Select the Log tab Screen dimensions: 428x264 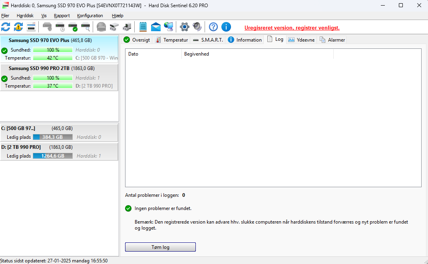(x=275, y=39)
